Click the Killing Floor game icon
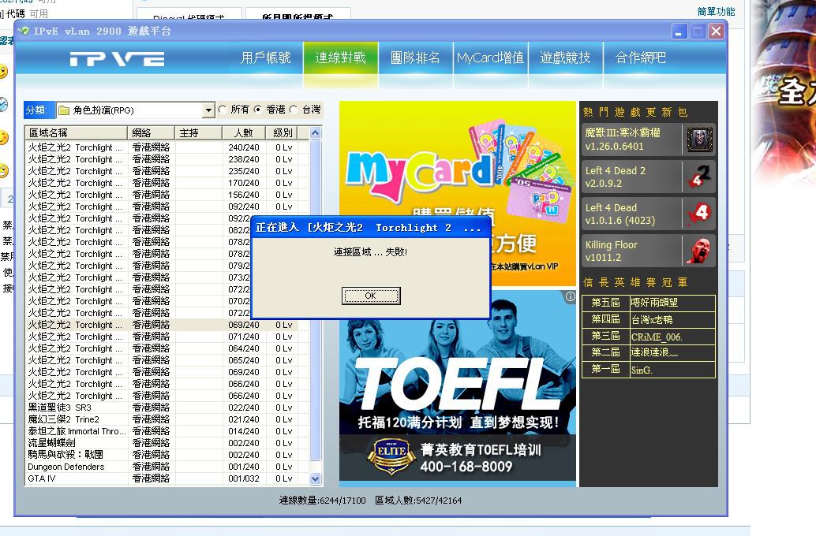This screenshot has height=536, width=816. tap(699, 251)
